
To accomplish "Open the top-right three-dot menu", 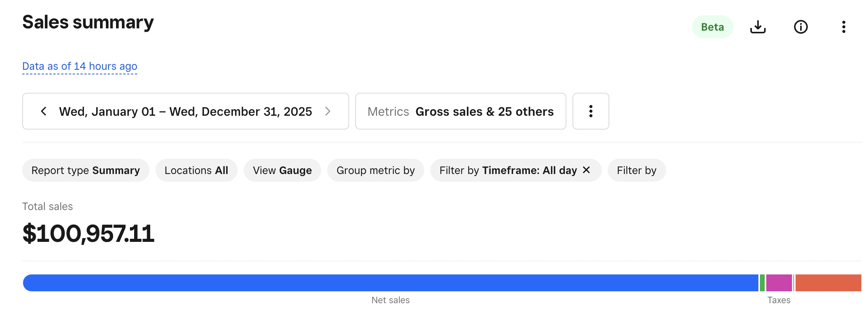I will click(x=843, y=27).
